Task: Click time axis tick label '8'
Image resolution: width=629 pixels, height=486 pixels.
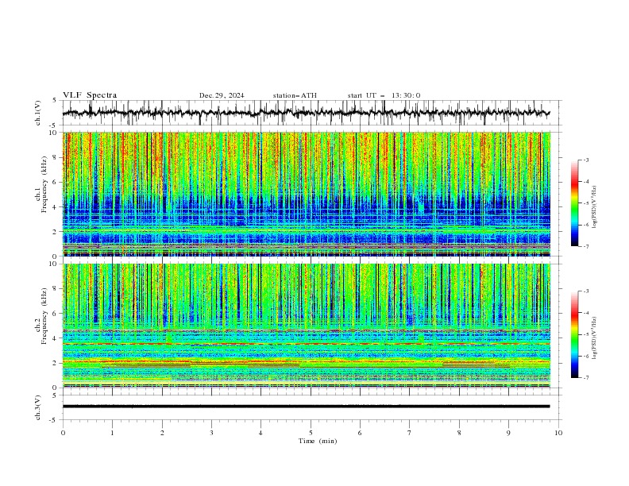Action: (x=459, y=433)
